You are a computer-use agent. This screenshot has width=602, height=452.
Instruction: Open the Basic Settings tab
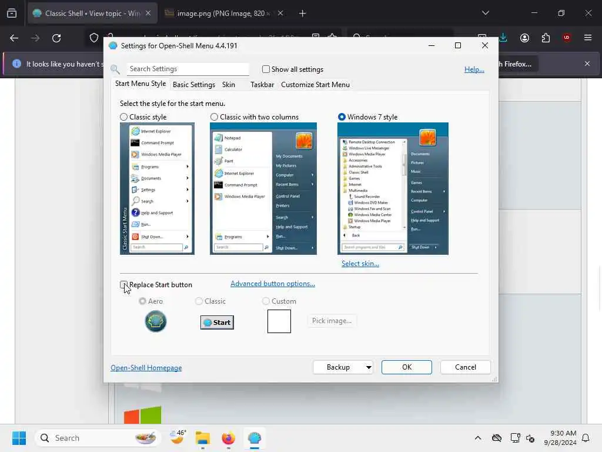click(194, 85)
